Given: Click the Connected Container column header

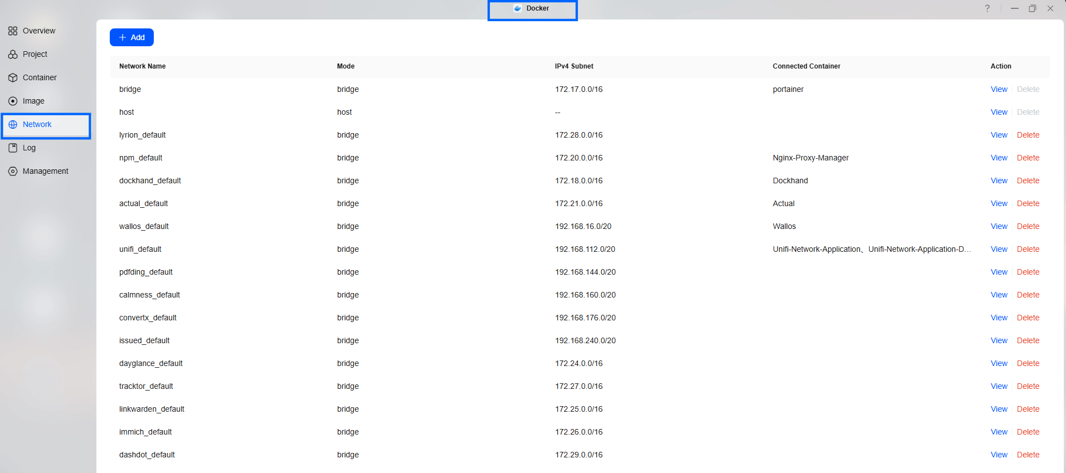Looking at the screenshot, I should (806, 66).
